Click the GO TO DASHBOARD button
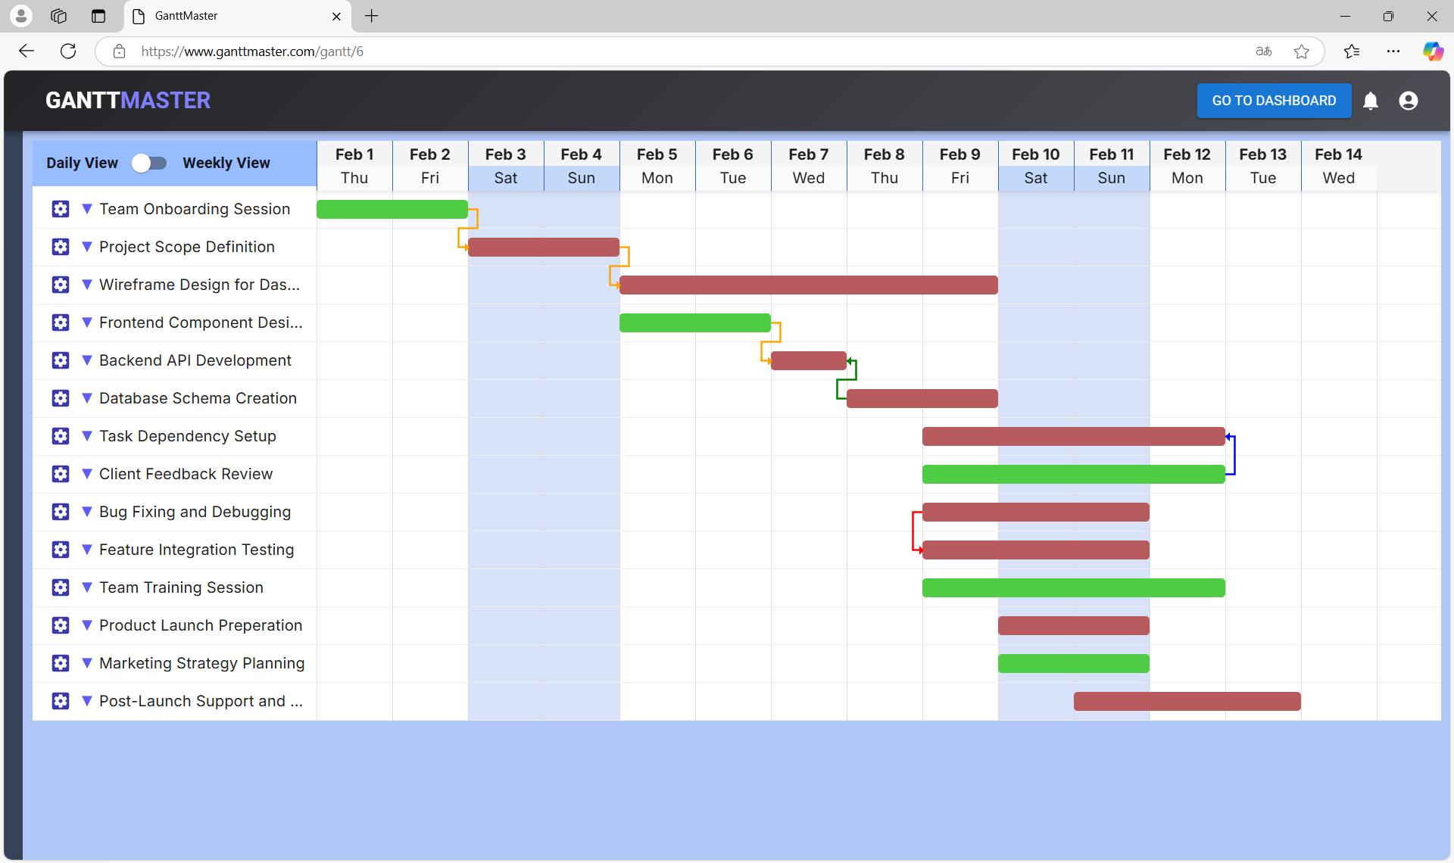 (1274, 101)
